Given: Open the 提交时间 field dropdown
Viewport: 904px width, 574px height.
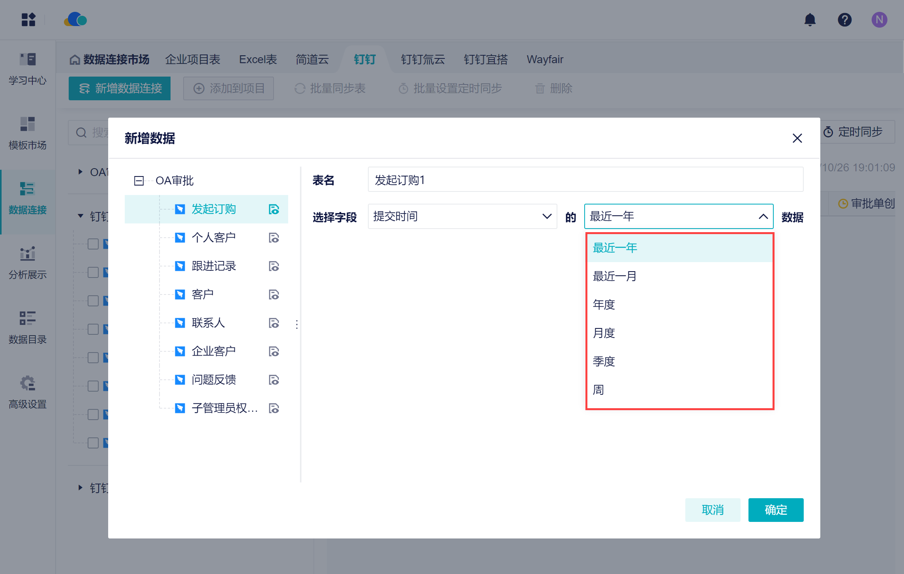Looking at the screenshot, I should (462, 216).
